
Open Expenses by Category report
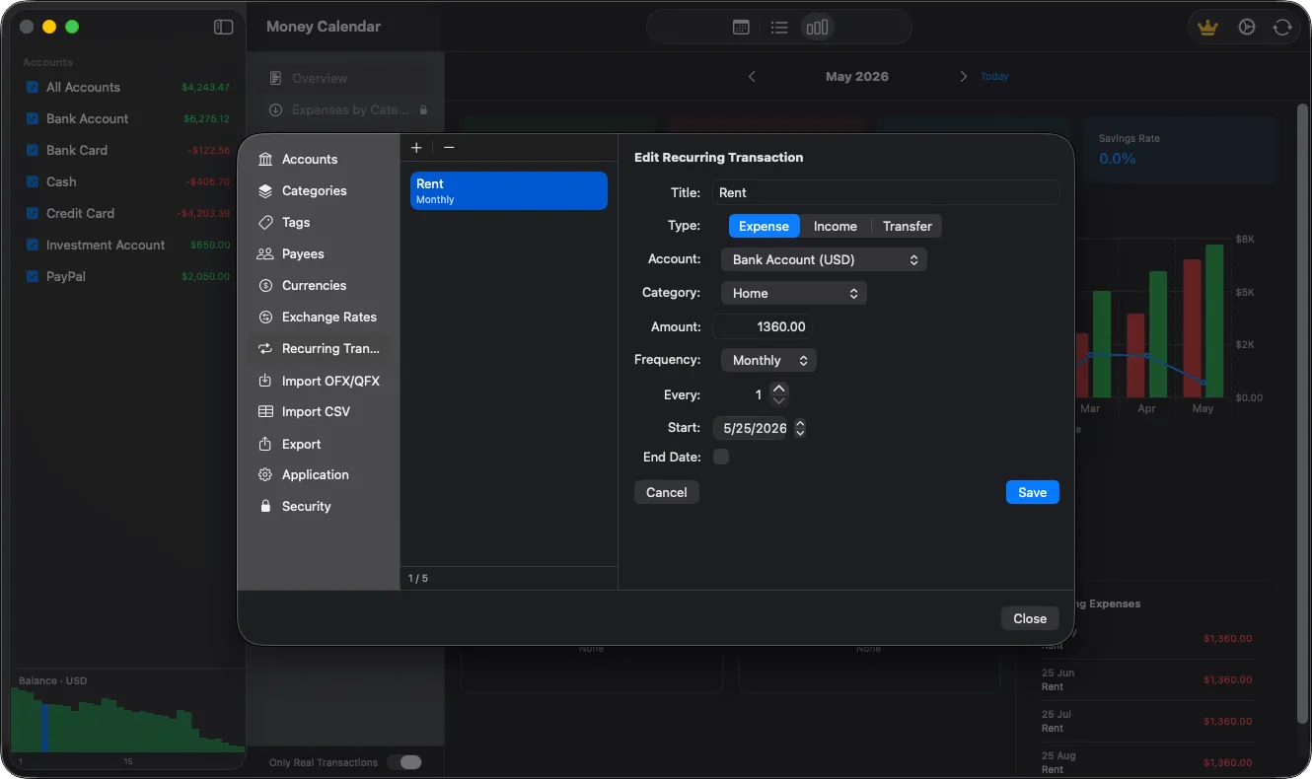point(340,109)
